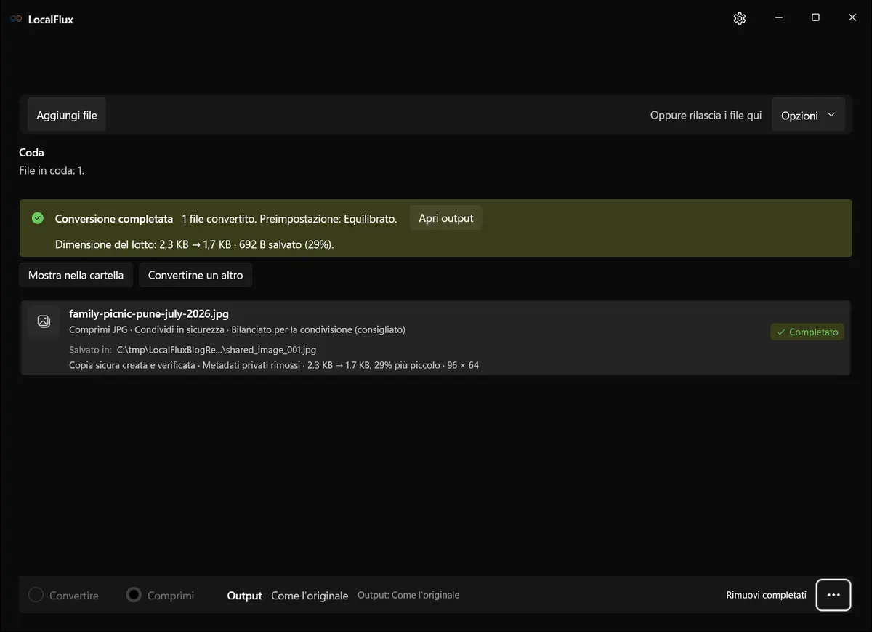This screenshot has width=872, height=632.
Task: Expand the Opzioni dropdown
Action: click(x=808, y=115)
